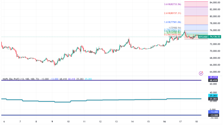Image resolution: width=224 pixels, height=127 pixels.
Task: Click the BTCUSD symbol price tag
Action: 203,37
